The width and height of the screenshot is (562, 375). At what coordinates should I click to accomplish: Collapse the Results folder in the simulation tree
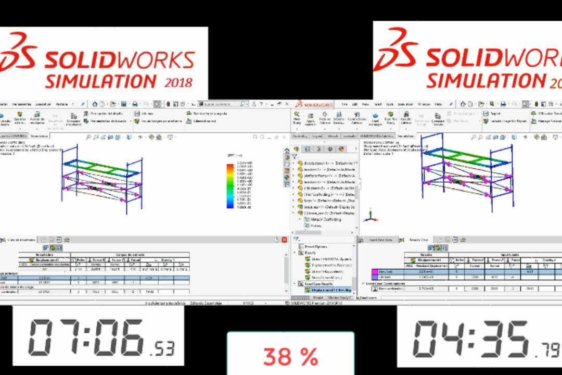pyautogui.click(x=295, y=253)
